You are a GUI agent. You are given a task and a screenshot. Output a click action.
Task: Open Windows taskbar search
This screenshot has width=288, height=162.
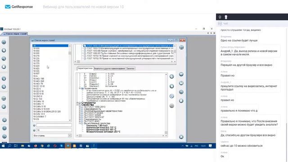(x=9, y=146)
